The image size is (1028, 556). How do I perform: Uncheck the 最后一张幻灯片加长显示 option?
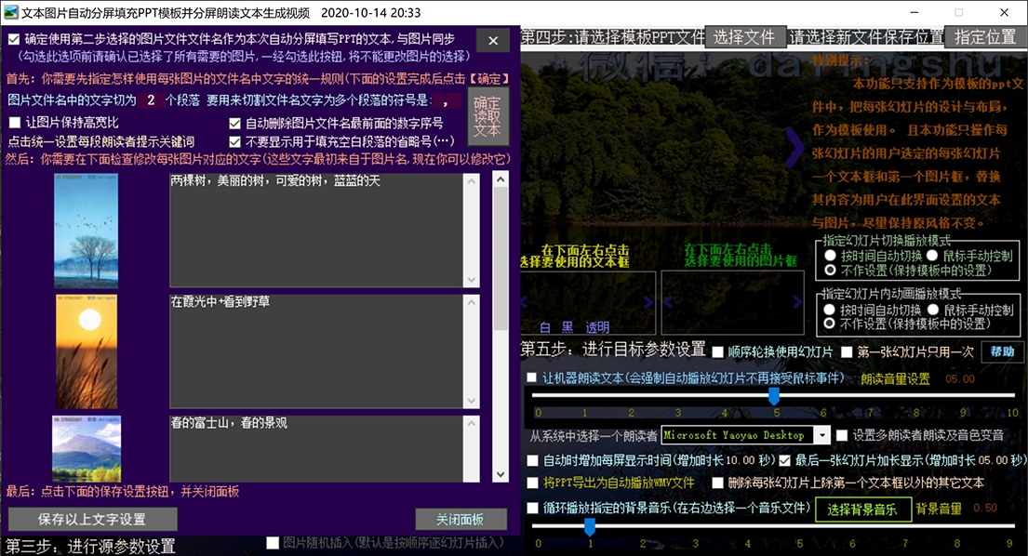tap(786, 459)
